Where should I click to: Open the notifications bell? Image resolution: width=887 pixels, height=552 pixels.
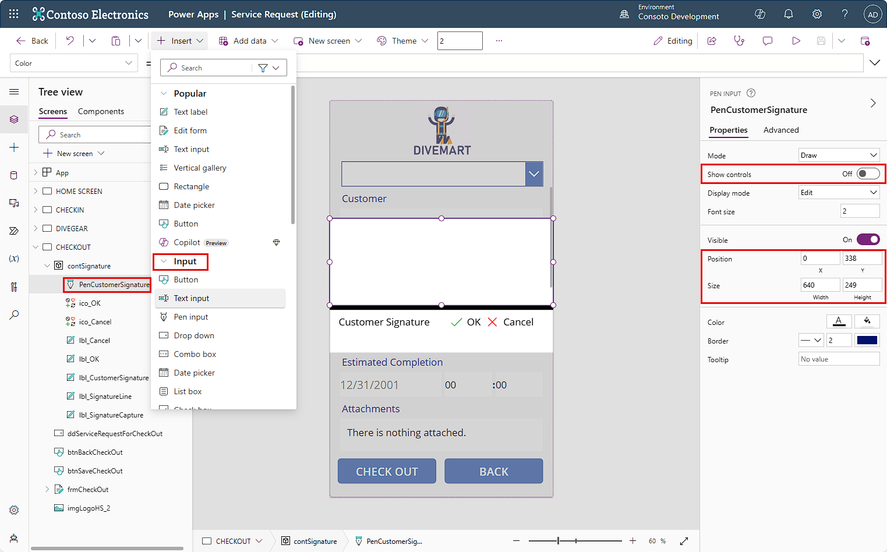click(789, 14)
